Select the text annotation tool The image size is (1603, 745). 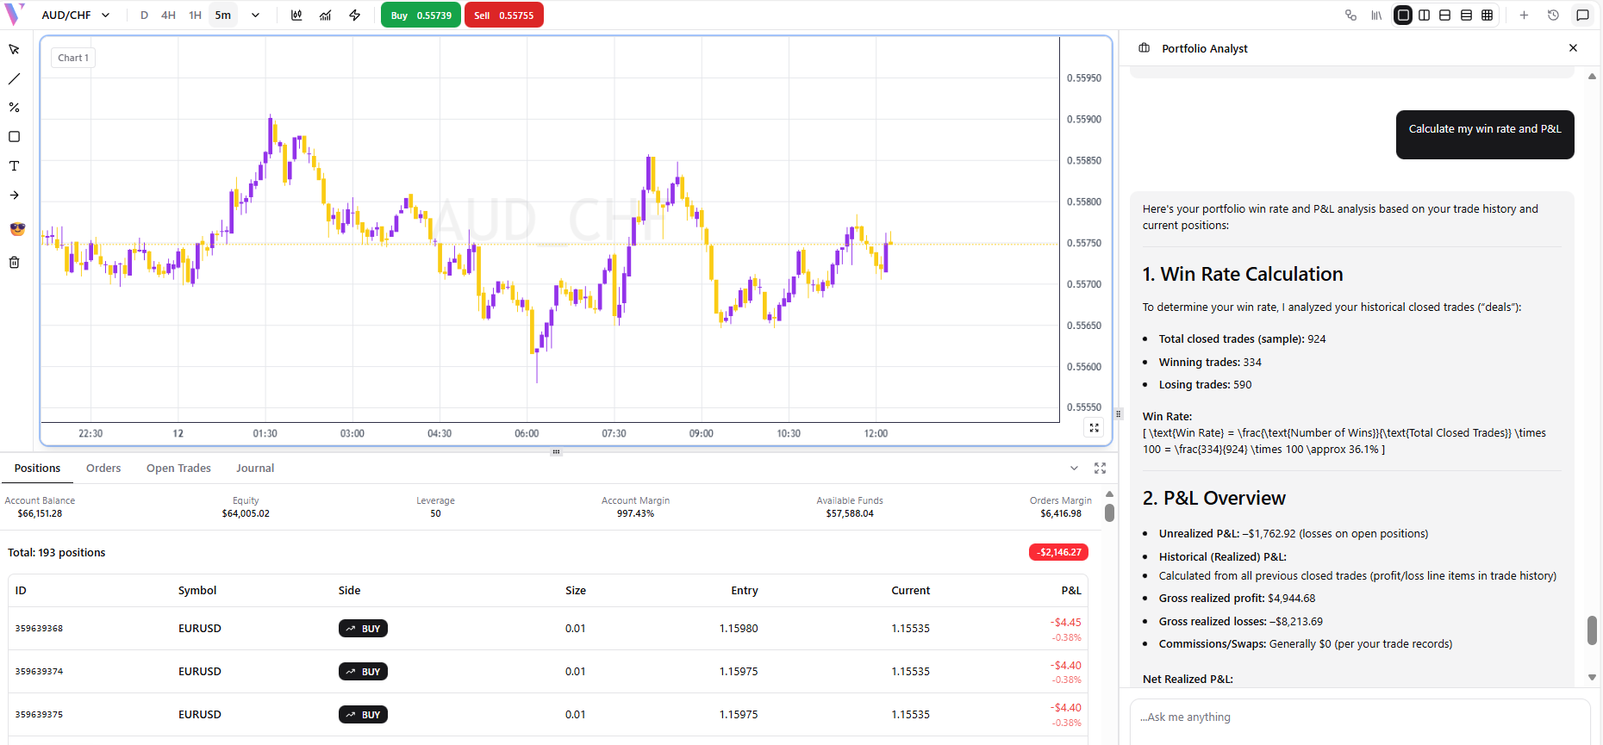tap(14, 166)
